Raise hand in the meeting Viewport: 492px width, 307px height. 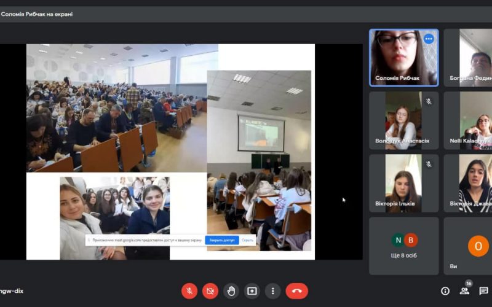(231, 291)
